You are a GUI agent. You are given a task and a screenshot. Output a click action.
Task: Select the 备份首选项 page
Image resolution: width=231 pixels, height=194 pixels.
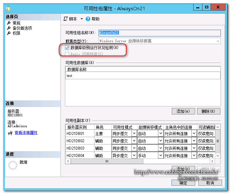coord(22,28)
